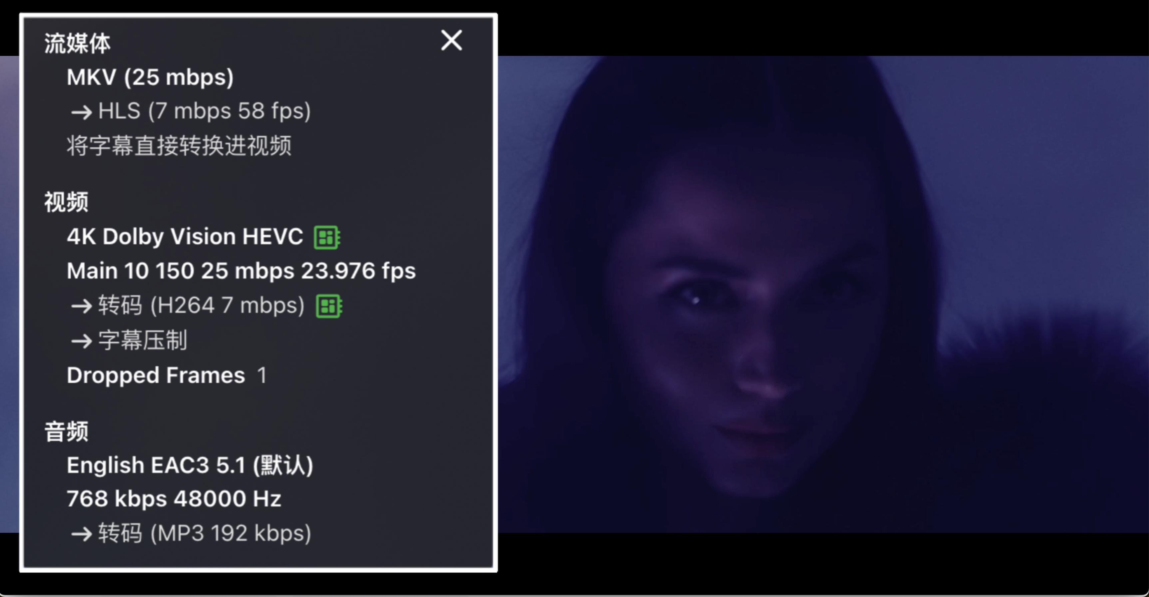Click the green hardware chip icon beside HEVC
Viewport: 1149px width, 597px height.
(x=327, y=237)
